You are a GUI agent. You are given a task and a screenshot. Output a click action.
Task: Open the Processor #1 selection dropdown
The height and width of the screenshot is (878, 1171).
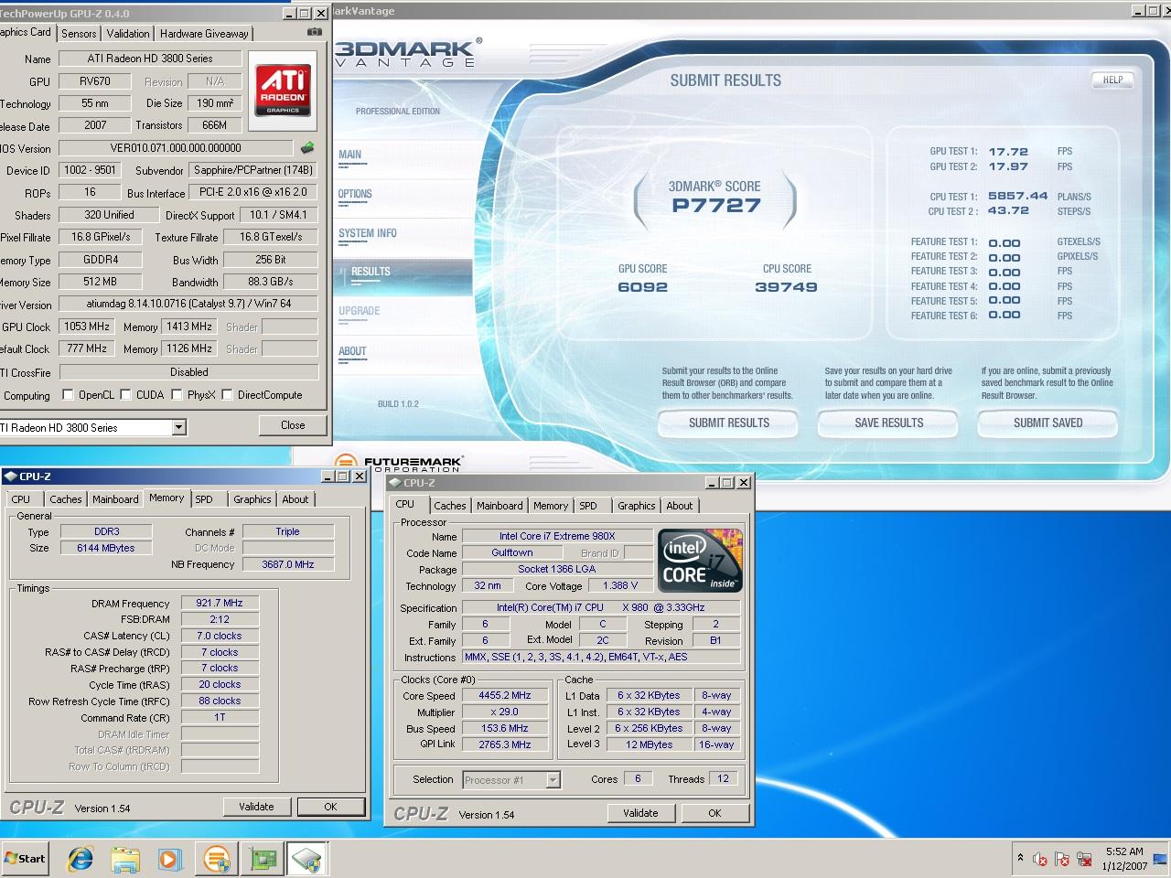(x=553, y=779)
